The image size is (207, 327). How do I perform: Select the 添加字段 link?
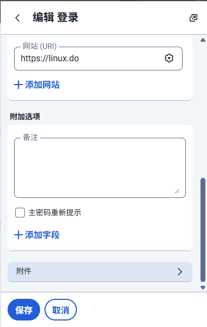pyautogui.click(x=37, y=235)
